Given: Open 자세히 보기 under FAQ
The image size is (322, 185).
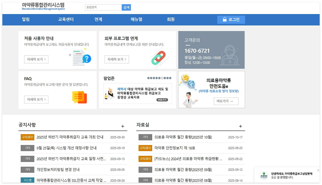Looking at the screenshot, I should 36,100.
